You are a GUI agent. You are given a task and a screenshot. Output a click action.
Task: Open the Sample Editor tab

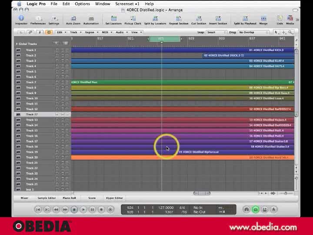[47, 198]
